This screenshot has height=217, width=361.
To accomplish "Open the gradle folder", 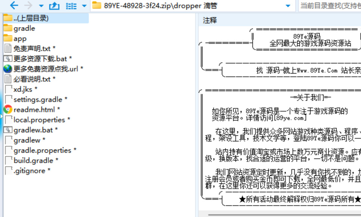I will (24, 28).
